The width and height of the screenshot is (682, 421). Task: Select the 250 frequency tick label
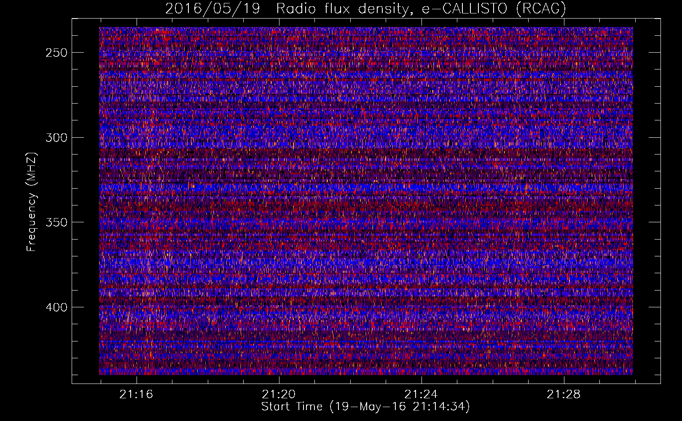pos(56,53)
